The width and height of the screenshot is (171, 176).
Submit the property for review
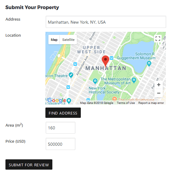point(29,164)
